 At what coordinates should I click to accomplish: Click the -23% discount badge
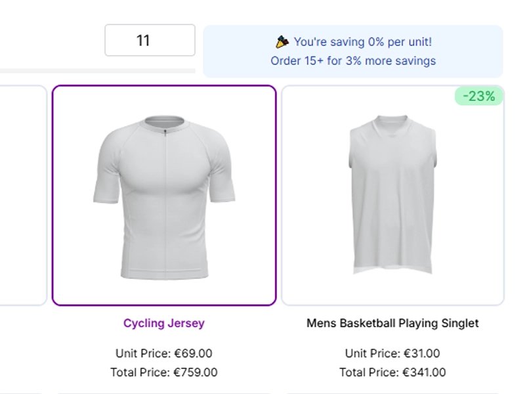(x=479, y=96)
